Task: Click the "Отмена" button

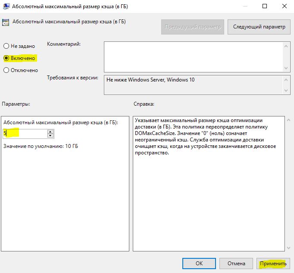Action: [236, 264]
